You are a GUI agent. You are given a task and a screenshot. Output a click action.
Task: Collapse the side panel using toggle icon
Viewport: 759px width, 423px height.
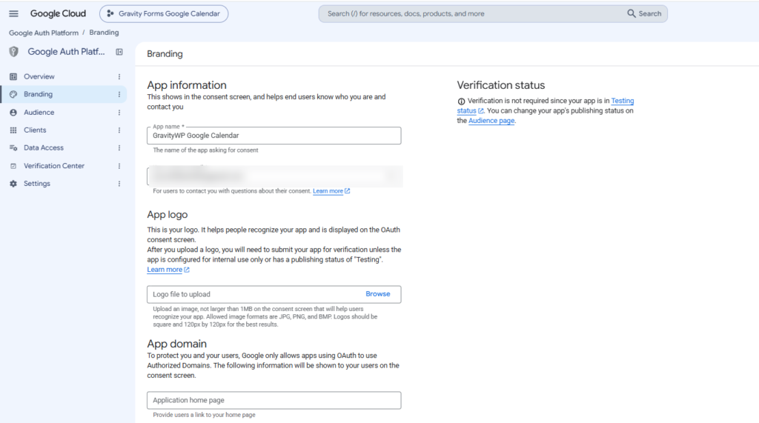coord(119,52)
